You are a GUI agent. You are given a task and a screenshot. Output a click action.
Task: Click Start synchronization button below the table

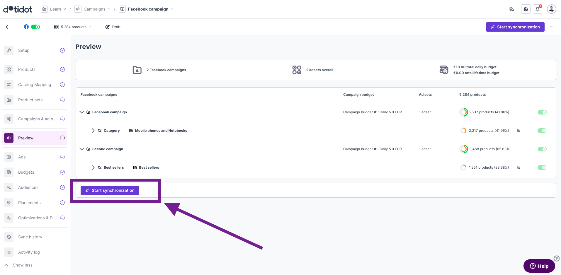click(110, 190)
